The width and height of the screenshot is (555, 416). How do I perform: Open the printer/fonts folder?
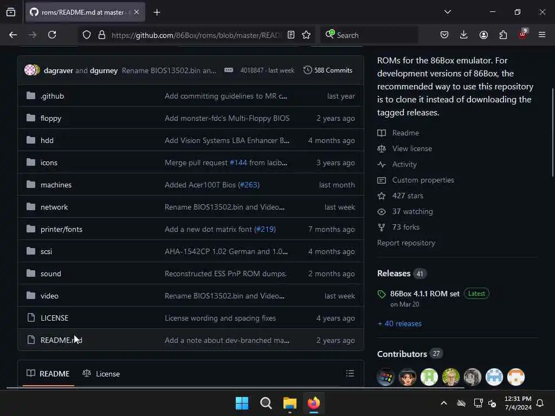(61, 229)
